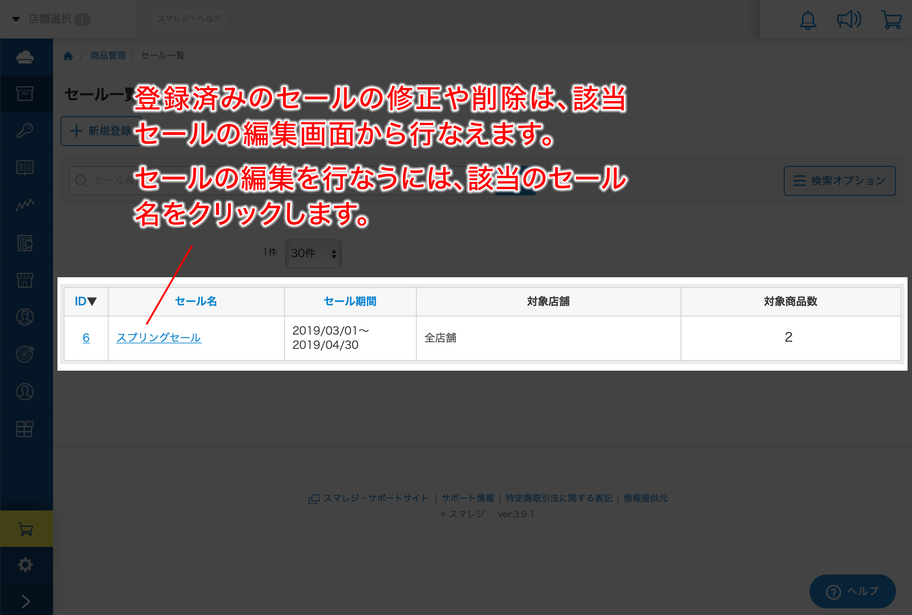Open the スマレジ・ヘルプ header link

pyautogui.click(x=189, y=19)
